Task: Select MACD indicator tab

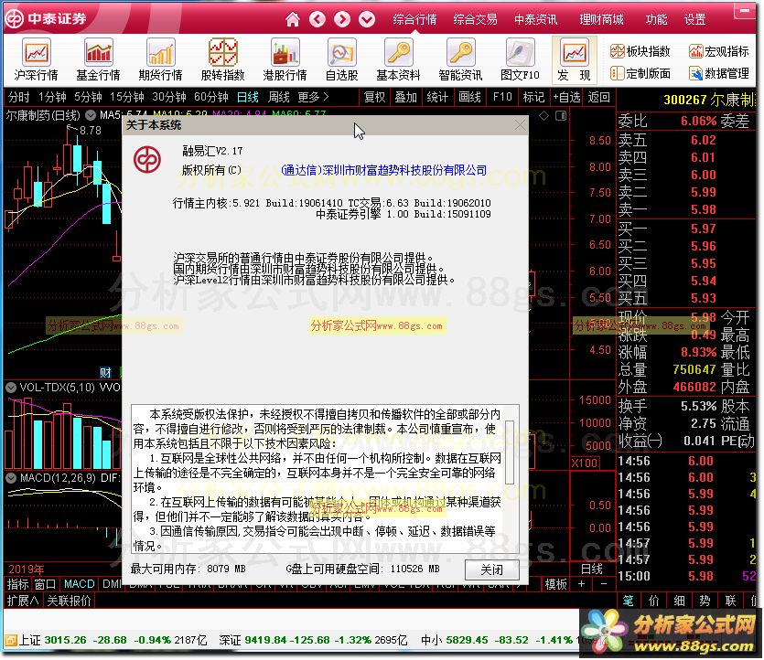Action: tap(79, 584)
